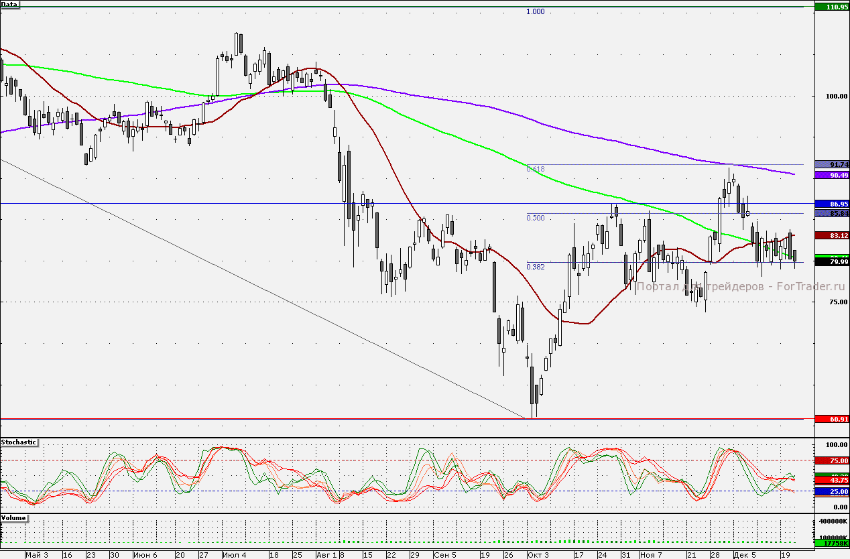The height and width of the screenshot is (559, 850).
Task: Select the dark red 83.12 price tag
Action: pyautogui.click(x=831, y=235)
